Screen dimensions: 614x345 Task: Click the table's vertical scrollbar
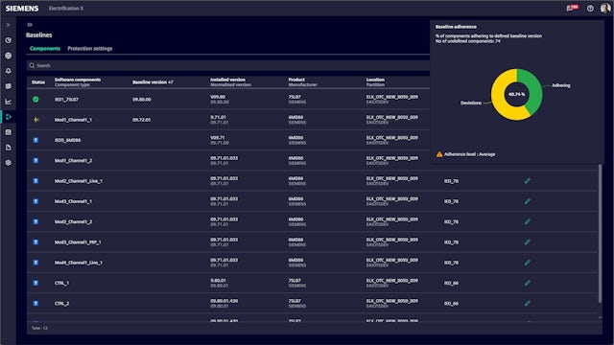pyautogui.click(x=600, y=233)
